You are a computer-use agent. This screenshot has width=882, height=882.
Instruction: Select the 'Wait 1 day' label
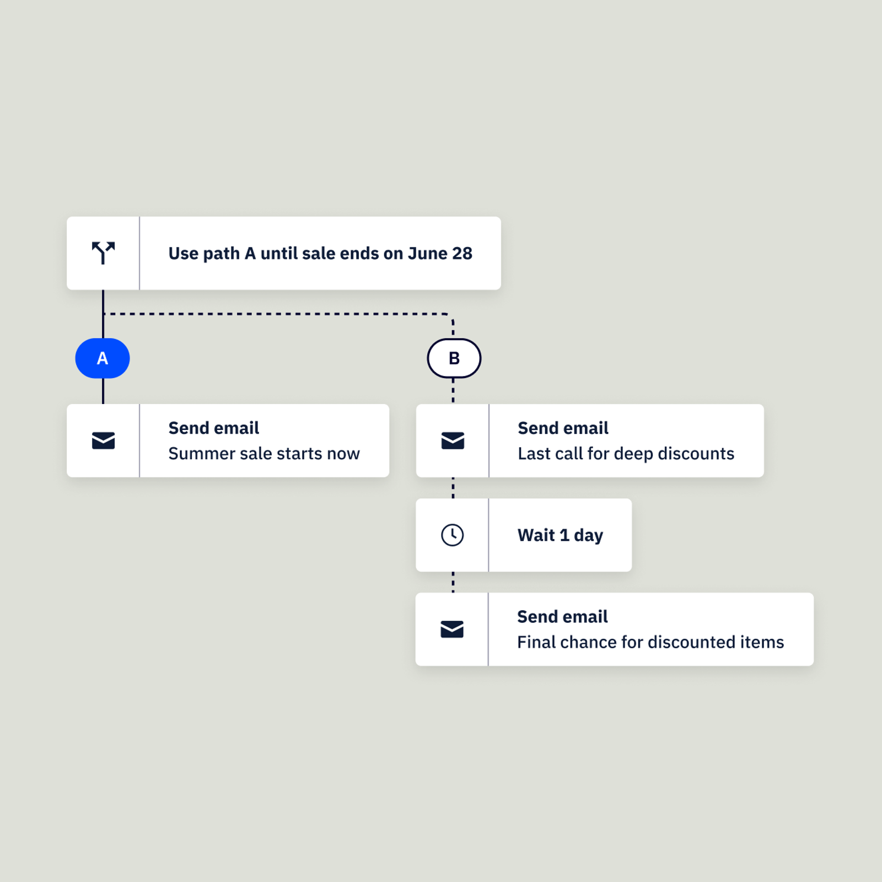tap(560, 535)
